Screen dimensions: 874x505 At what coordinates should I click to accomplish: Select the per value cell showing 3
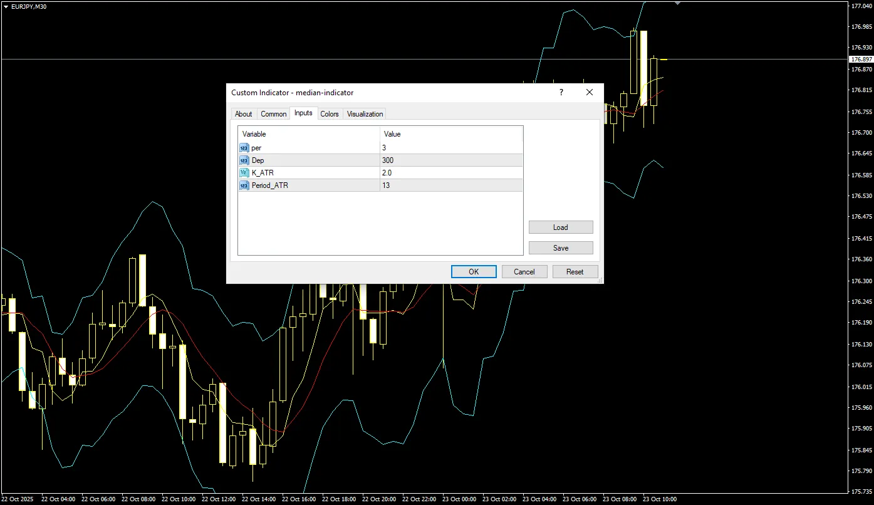(450, 148)
